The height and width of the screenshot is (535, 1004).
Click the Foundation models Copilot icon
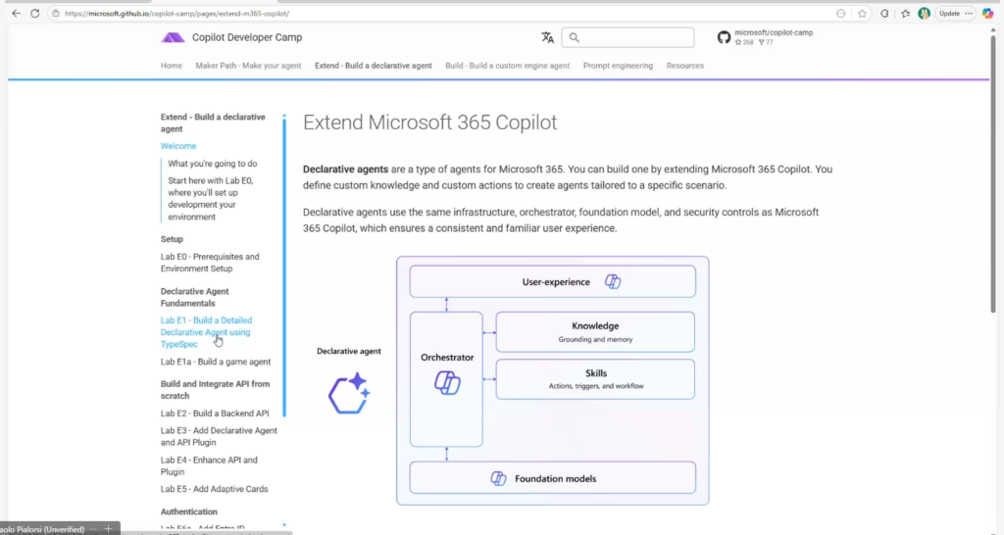point(498,478)
